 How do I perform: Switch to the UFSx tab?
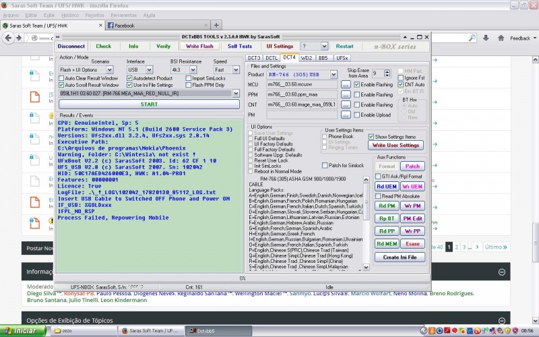click(342, 58)
